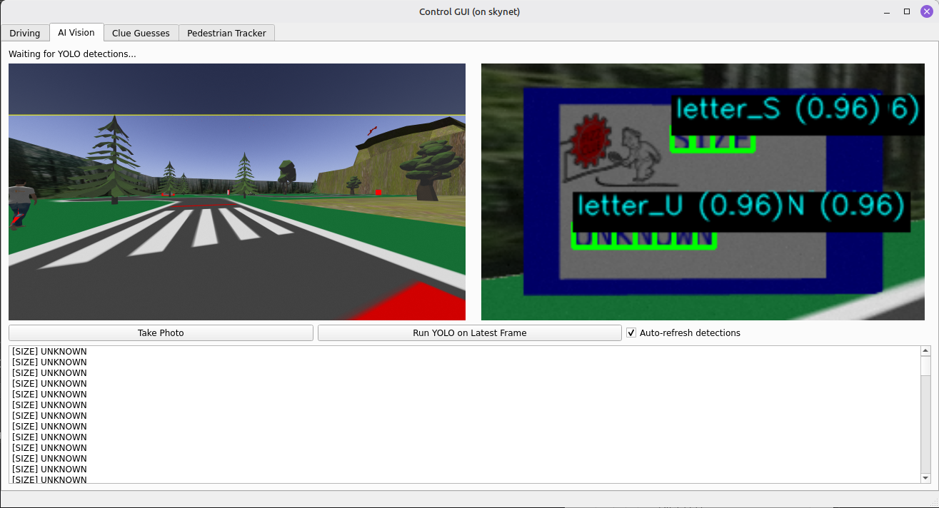
Task: Disable Auto-refresh detections checkbox
Action: pos(631,333)
